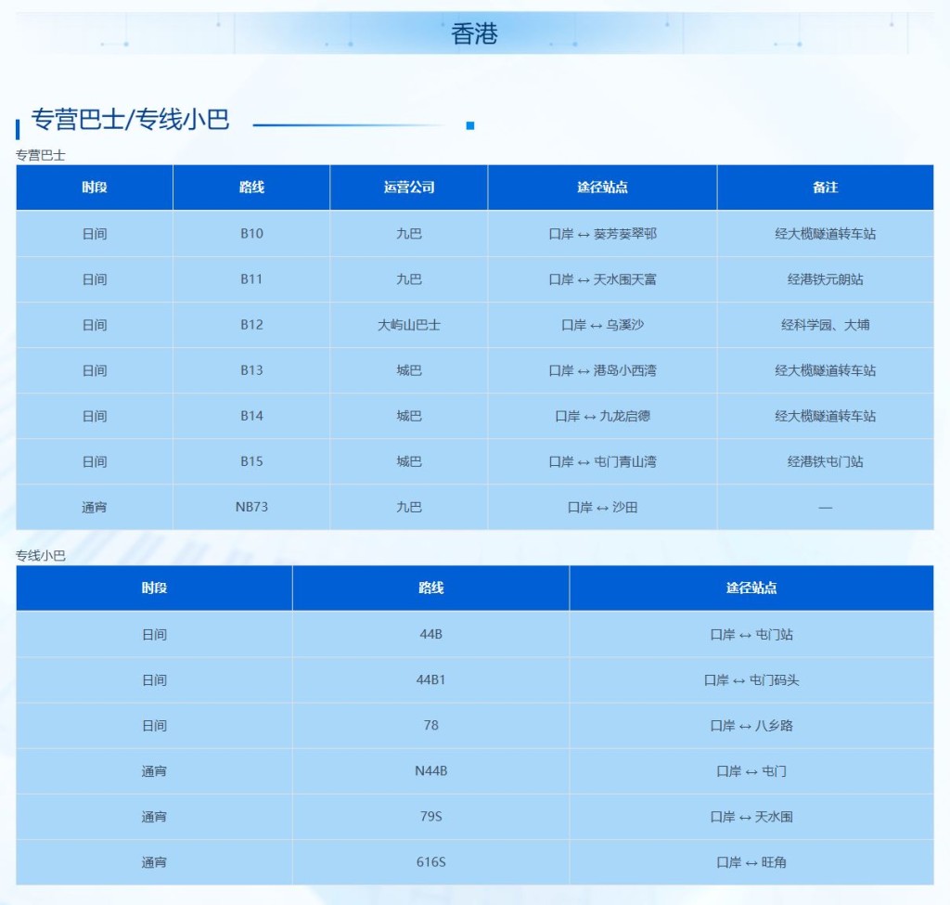Click the 口岸 ↔ 旺角 stops cell
Image resolution: width=950 pixels, height=905 pixels.
coord(751,862)
